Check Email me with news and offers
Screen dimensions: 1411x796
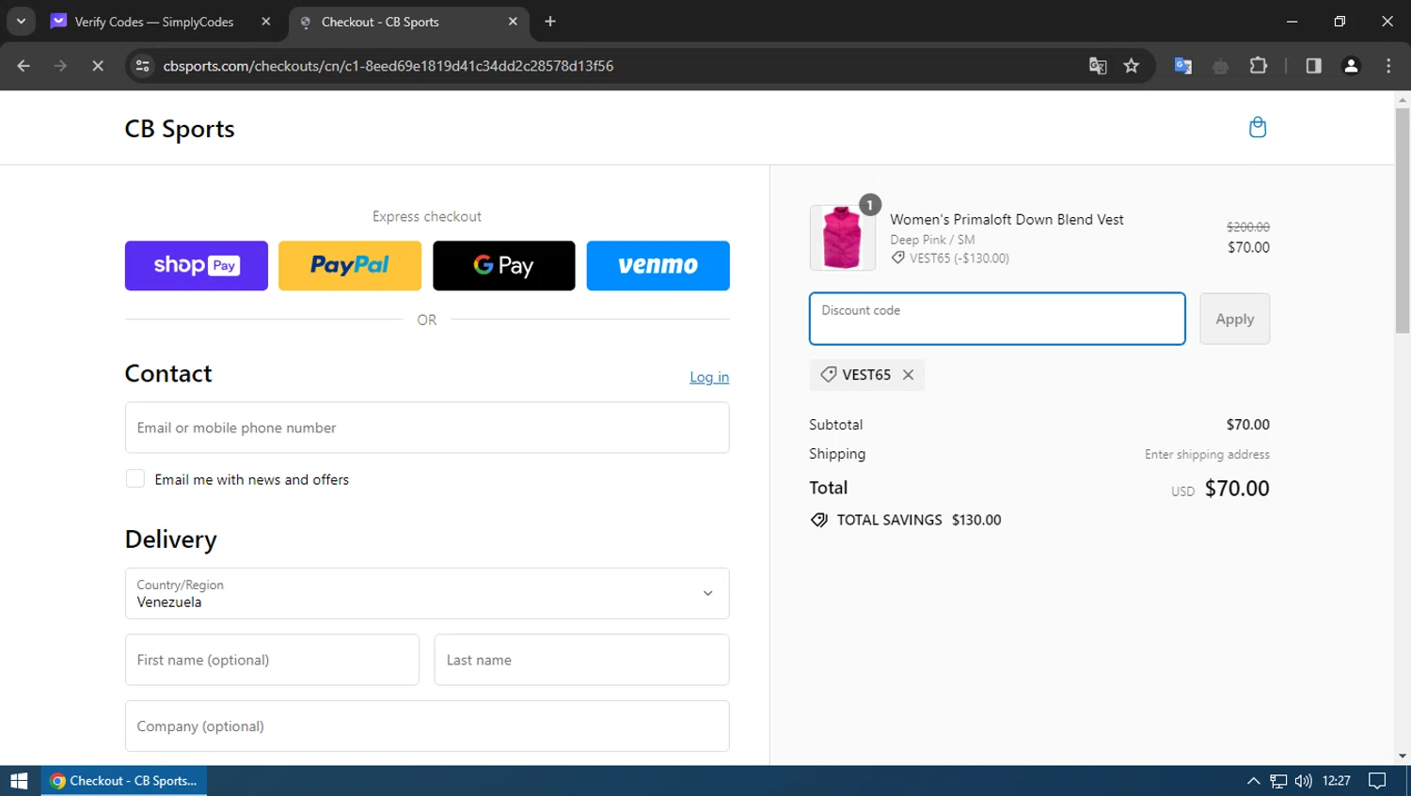[x=135, y=479]
